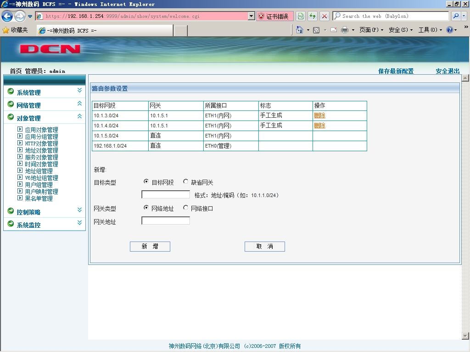The image size is (470, 352).
Task: Click the certificate error shield (证书错误)
Action: (274, 16)
